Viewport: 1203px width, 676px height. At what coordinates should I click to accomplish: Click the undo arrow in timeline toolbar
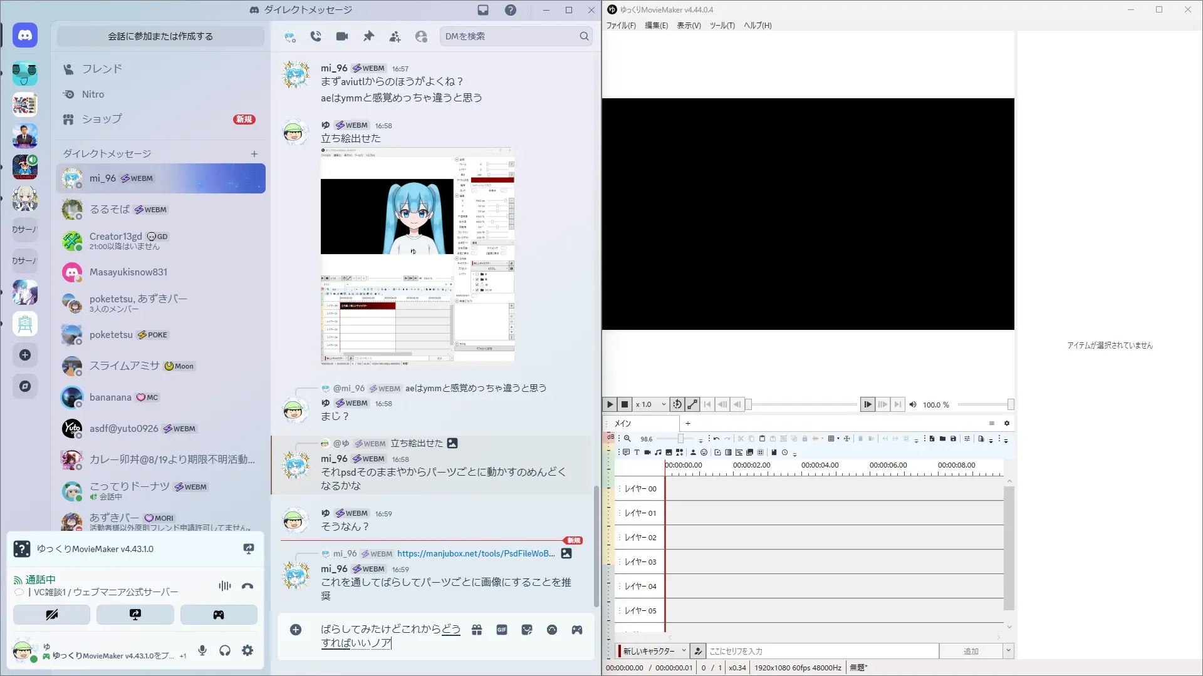(716, 439)
